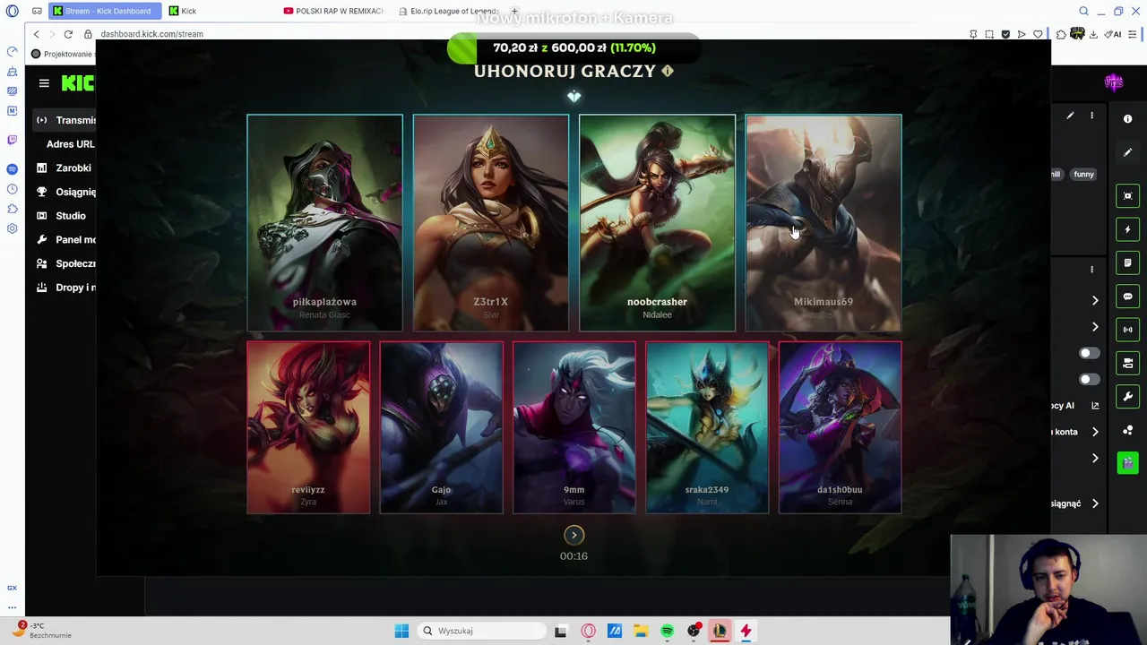Open a new browser tab

click(x=514, y=11)
